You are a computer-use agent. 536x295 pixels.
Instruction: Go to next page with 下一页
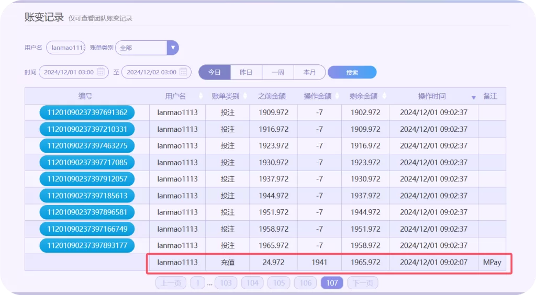pyautogui.click(x=363, y=283)
